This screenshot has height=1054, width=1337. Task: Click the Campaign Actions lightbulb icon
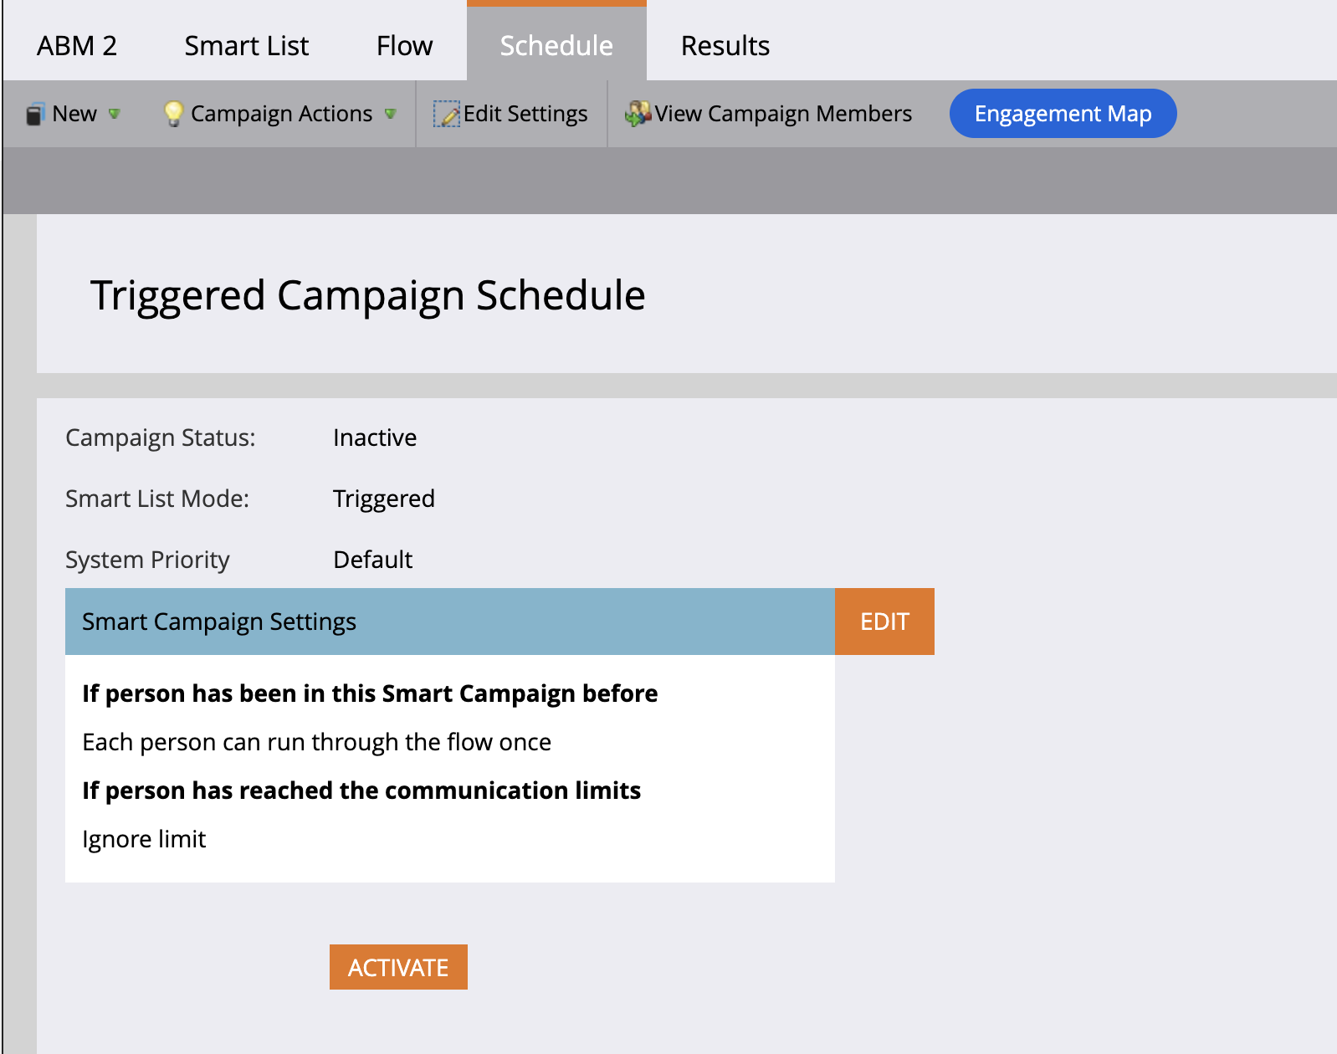click(x=173, y=114)
